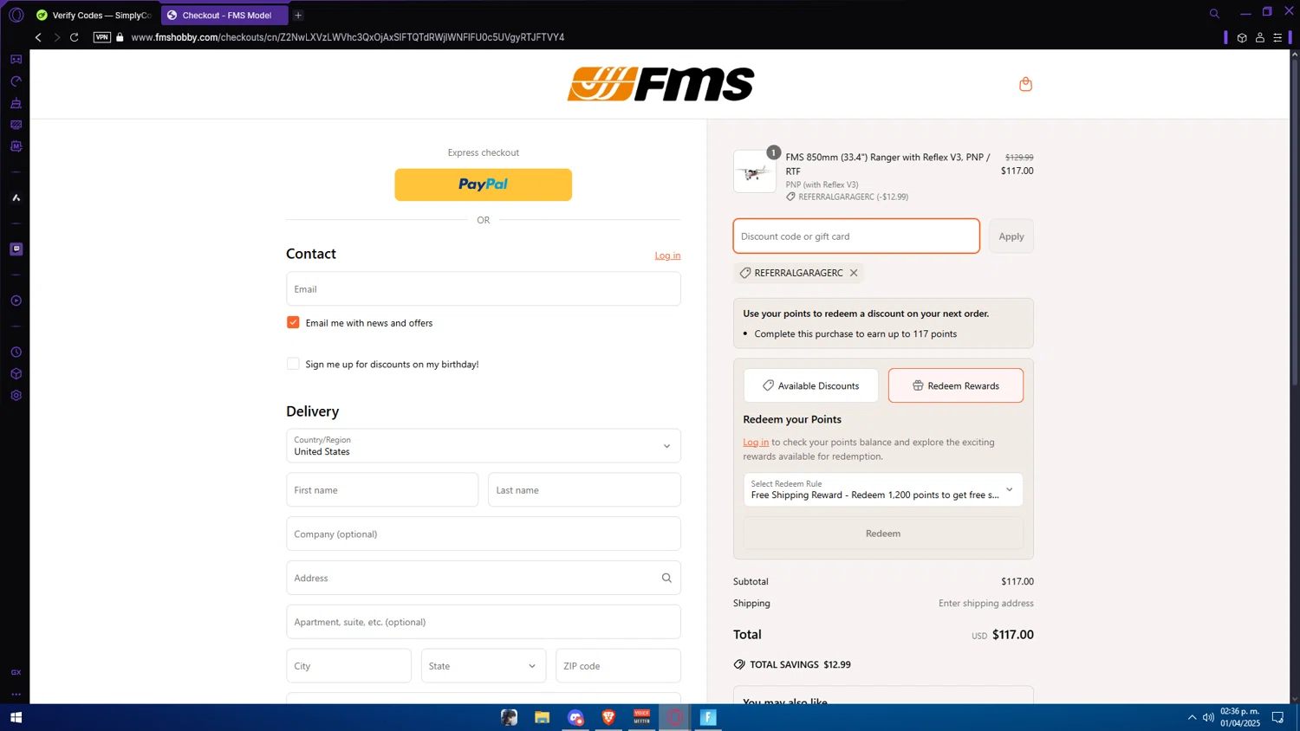Select the Redeem Rewards tab
Image resolution: width=1300 pixels, height=731 pixels.
pyautogui.click(x=956, y=385)
